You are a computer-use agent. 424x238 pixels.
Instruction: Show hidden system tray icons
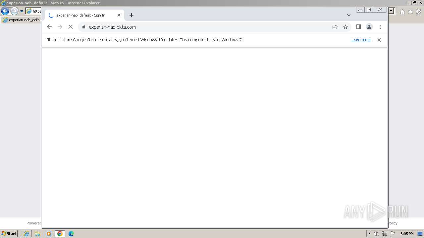(x=370, y=234)
